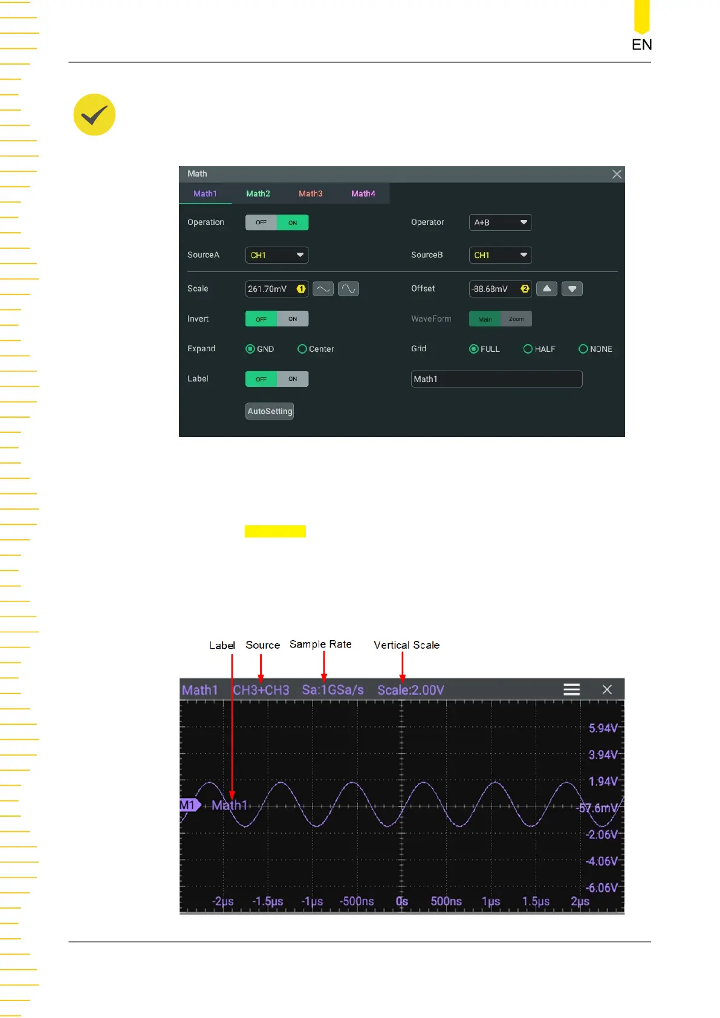Viewport: 720px width, 1018px height.
Task: Click the Sa:1GSa/s sample rate text
Action: point(333,690)
